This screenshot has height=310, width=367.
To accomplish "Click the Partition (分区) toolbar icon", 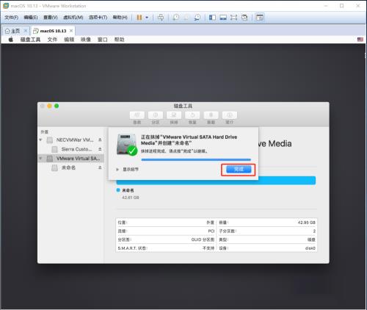I will pyautogui.click(x=156, y=115).
